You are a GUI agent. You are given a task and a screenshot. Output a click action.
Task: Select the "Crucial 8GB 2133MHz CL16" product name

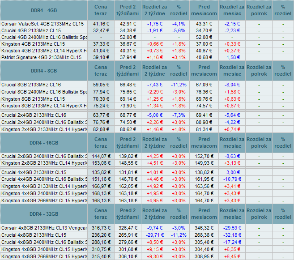point(31,85)
